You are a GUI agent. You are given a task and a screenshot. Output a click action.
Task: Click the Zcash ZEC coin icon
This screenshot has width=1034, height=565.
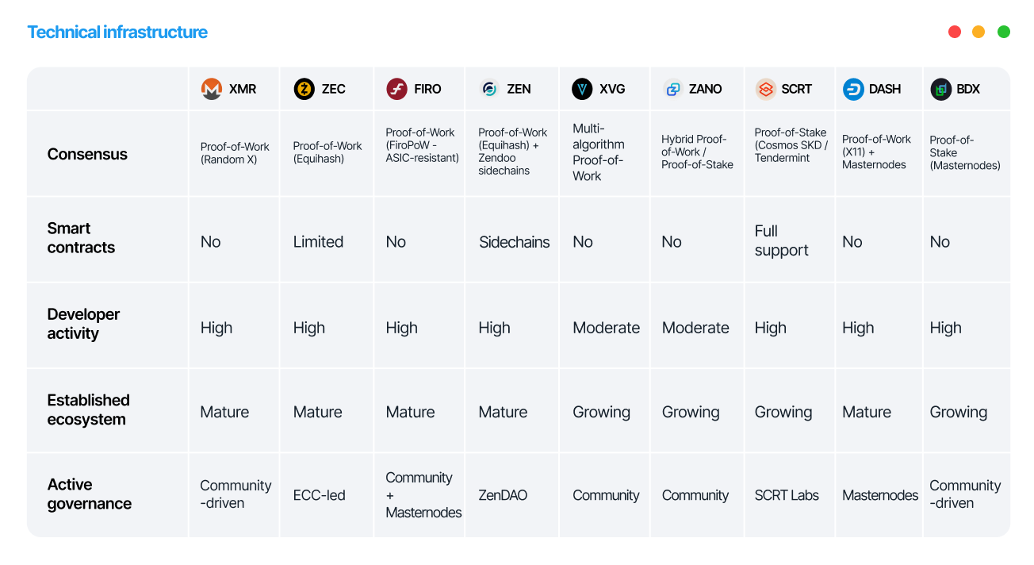click(x=304, y=89)
